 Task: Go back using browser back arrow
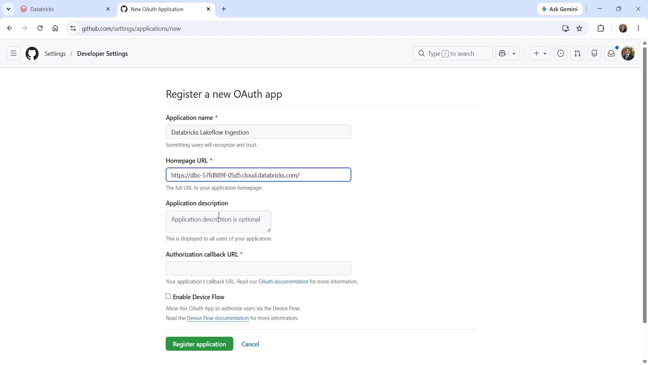pyautogui.click(x=9, y=29)
